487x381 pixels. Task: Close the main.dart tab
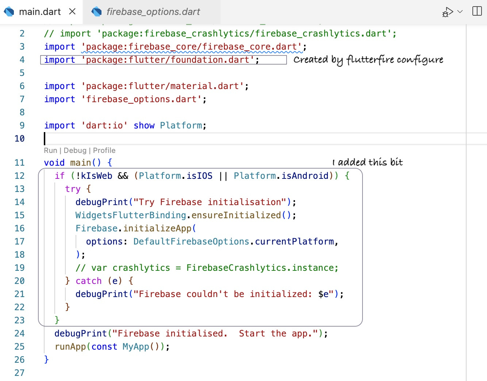pos(72,12)
